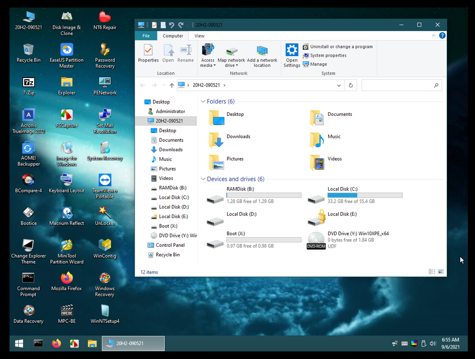Switch to the View ribbon tab
This screenshot has height=359, width=475.
pyautogui.click(x=199, y=36)
